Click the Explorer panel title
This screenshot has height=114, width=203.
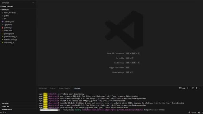pos(6,3)
